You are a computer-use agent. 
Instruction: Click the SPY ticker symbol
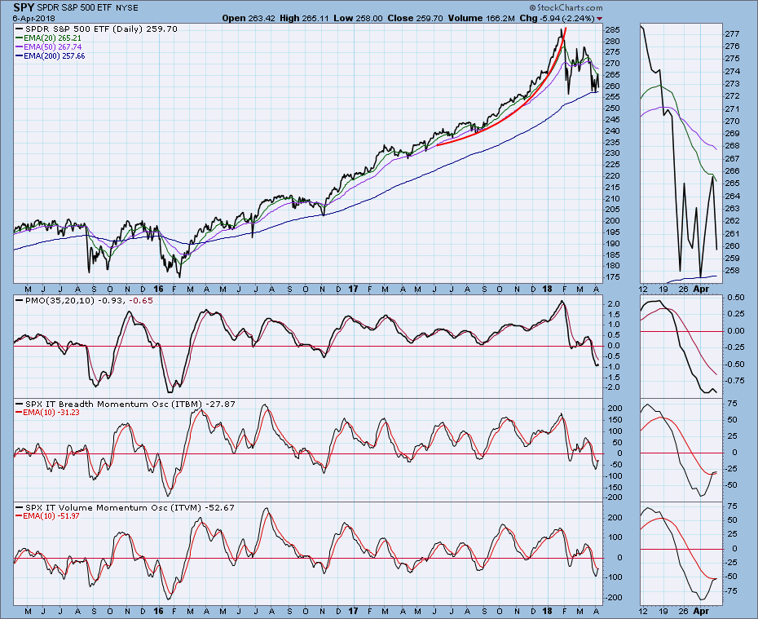point(24,7)
